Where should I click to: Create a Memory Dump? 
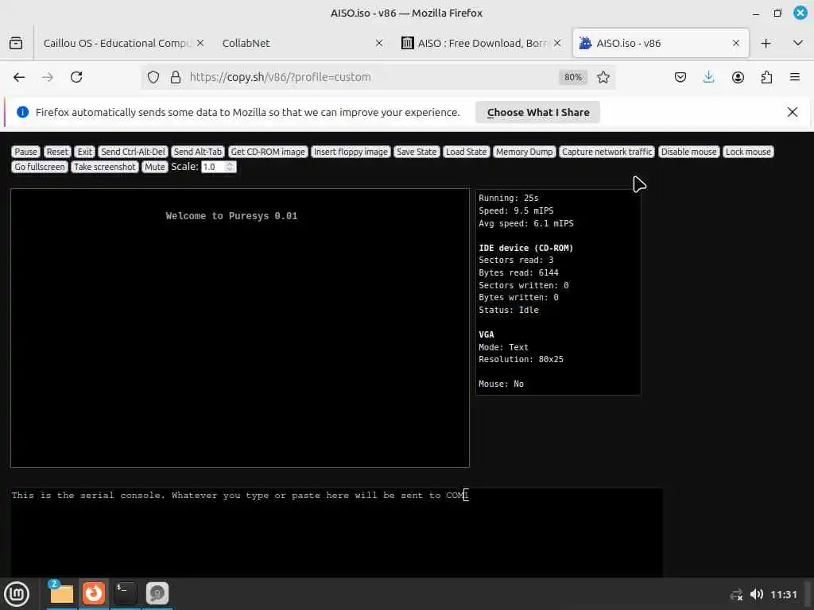pos(525,152)
